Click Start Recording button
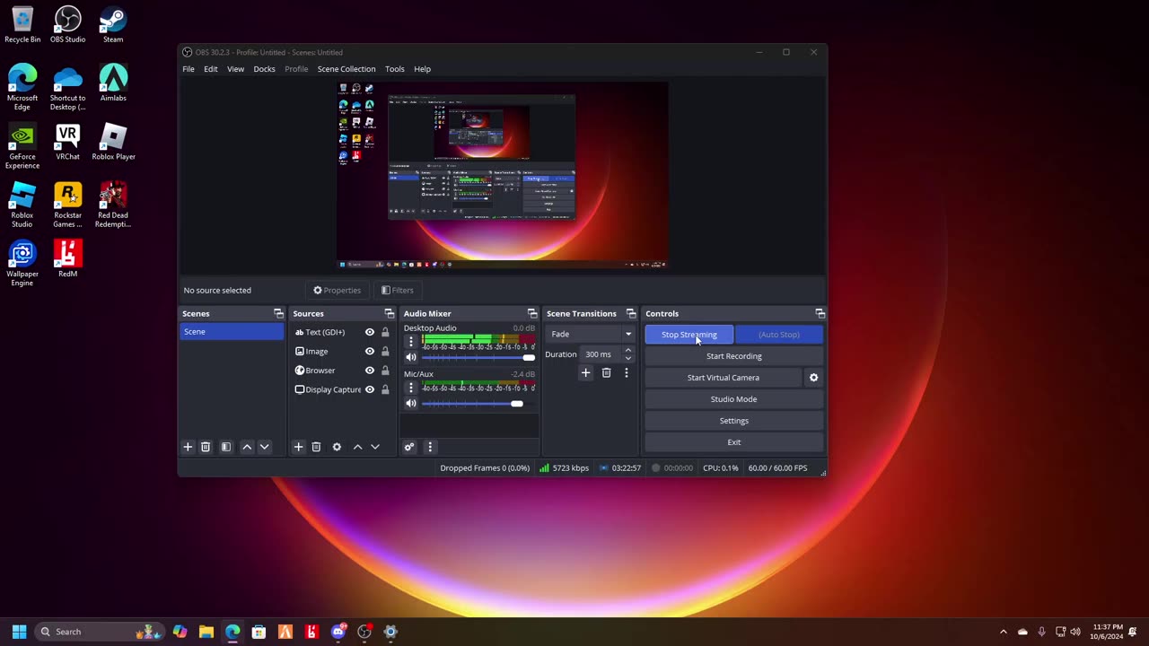1149x646 pixels. tap(734, 356)
